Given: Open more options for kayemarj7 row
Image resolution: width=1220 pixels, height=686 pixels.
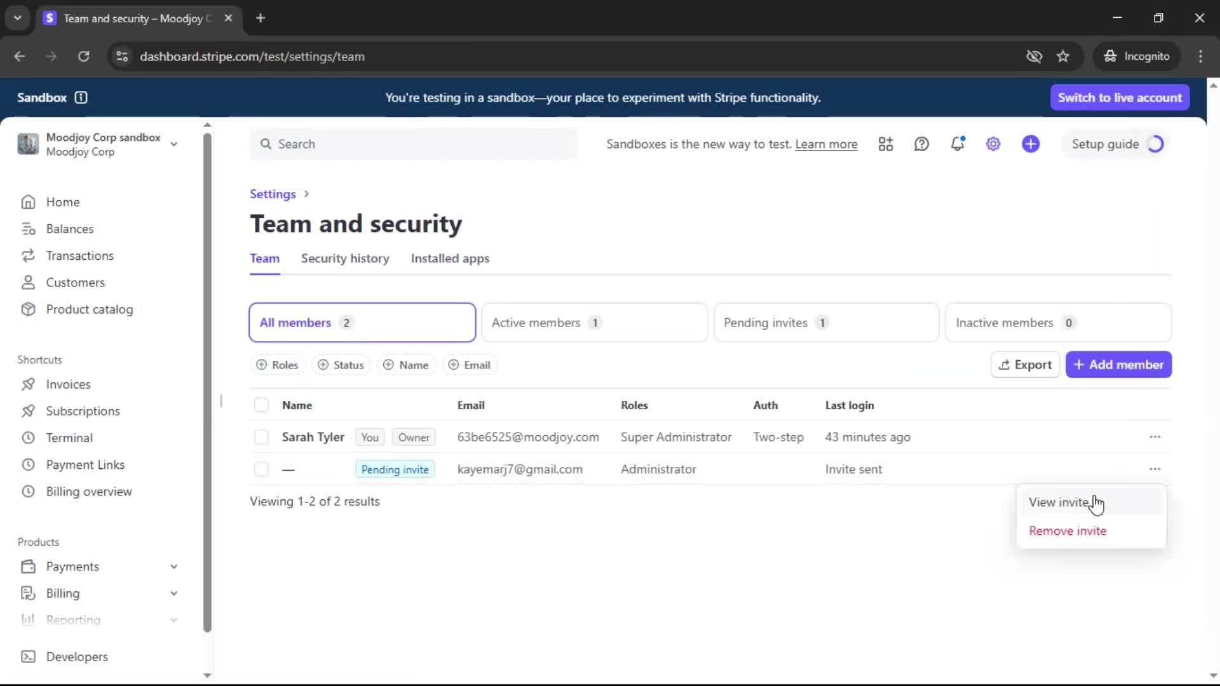Looking at the screenshot, I should tap(1155, 469).
